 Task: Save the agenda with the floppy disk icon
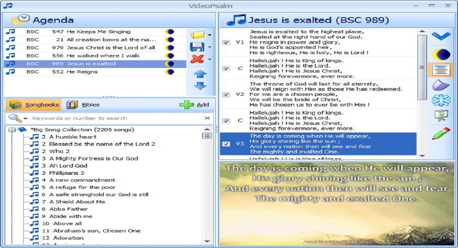(197, 47)
